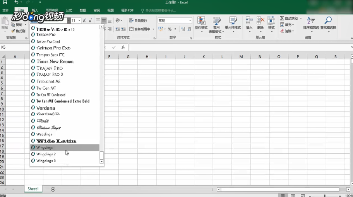Open undo history dropdown arrow

coord(21,2)
